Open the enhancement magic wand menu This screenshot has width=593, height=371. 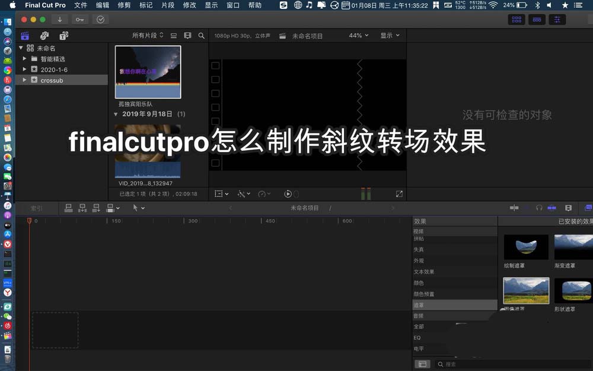click(244, 194)
